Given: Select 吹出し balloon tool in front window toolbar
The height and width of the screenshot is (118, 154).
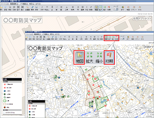Looking at the screenshot, I should pos(65,38).
